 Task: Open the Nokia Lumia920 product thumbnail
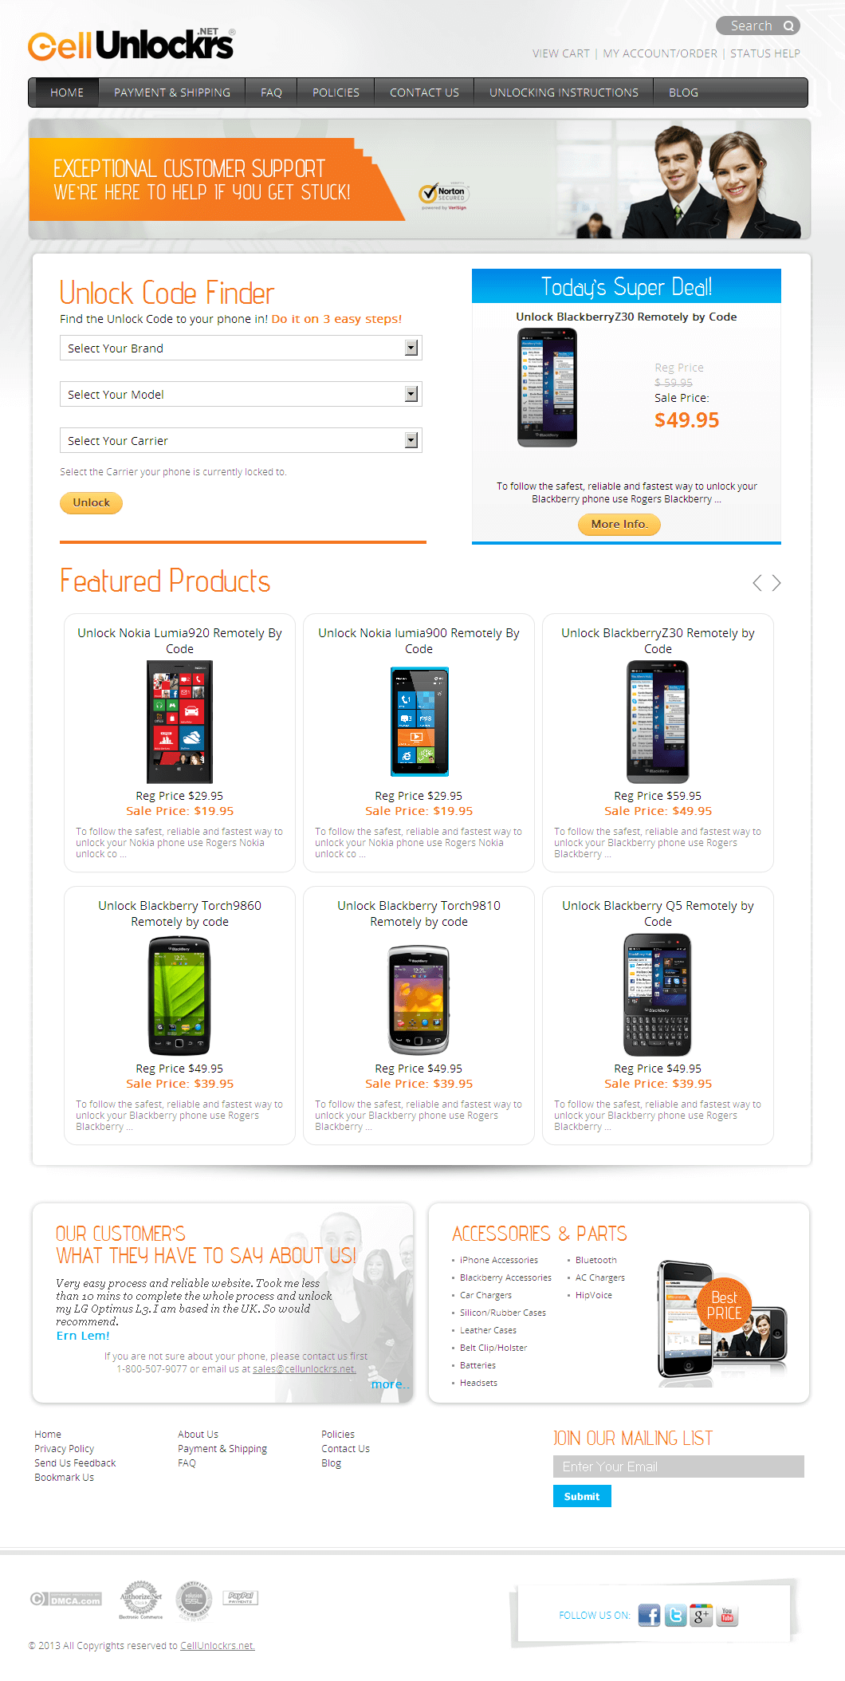180,722
